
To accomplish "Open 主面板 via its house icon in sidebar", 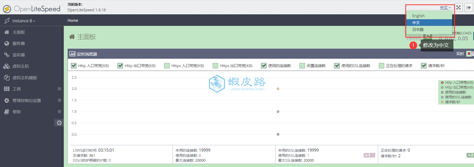I will tap(7, 32).
